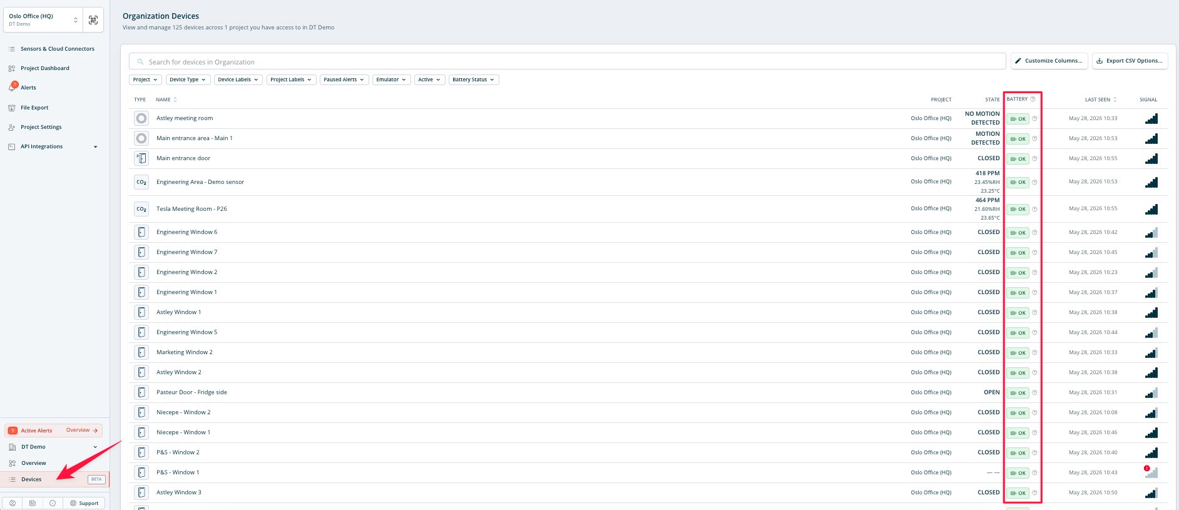The image size is (1179, 510).
Task: Click the Support button
Action: click(x=84, y=503)
